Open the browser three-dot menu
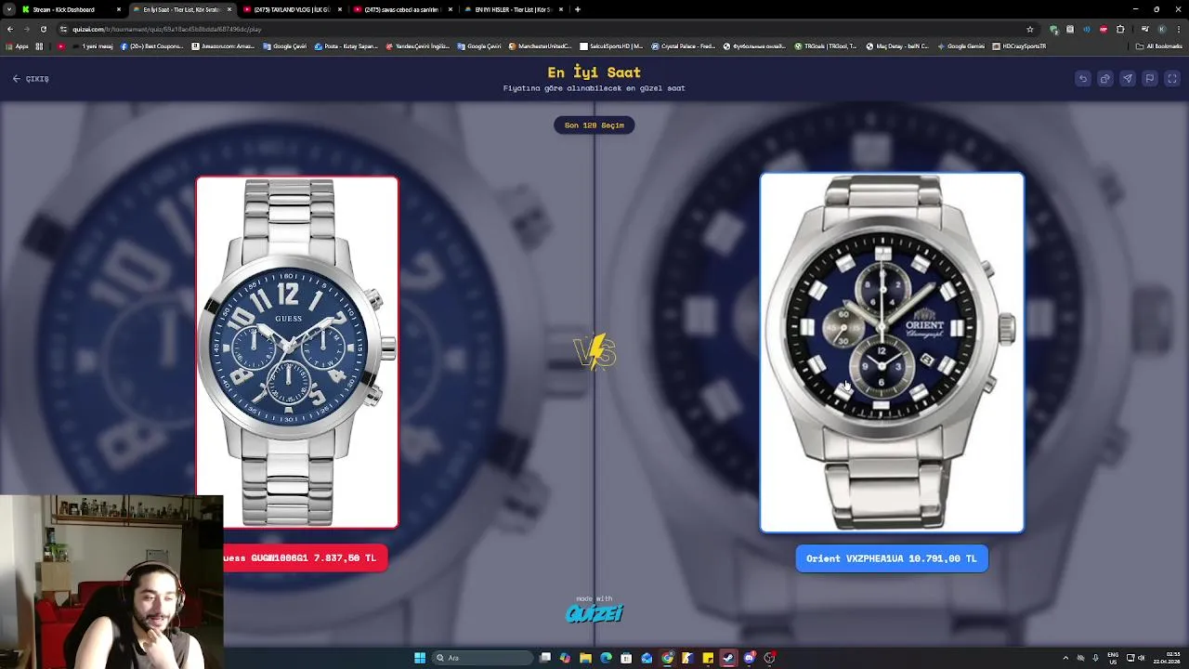The height and width of the screenshot is (669, 1189). (1178, 29)
